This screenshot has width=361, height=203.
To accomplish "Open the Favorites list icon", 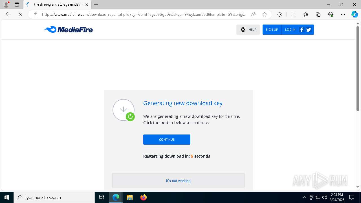I will [x=306, y=14].
